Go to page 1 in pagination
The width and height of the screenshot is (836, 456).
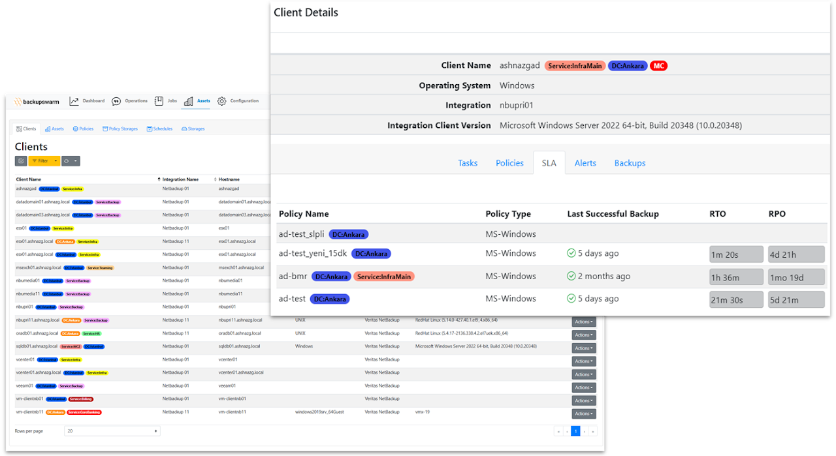point(575,431)
